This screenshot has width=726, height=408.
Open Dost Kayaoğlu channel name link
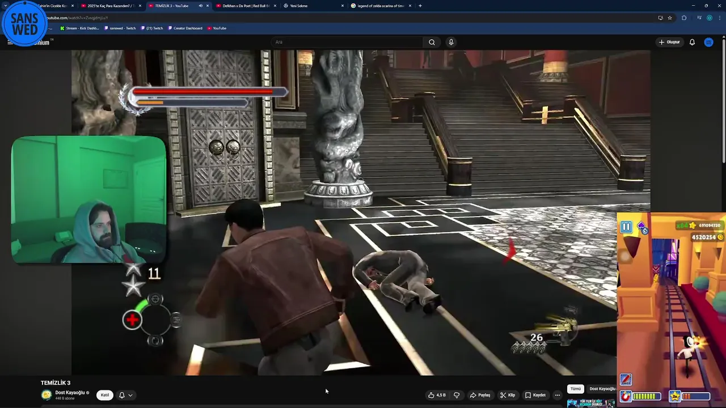coord(70,393)
